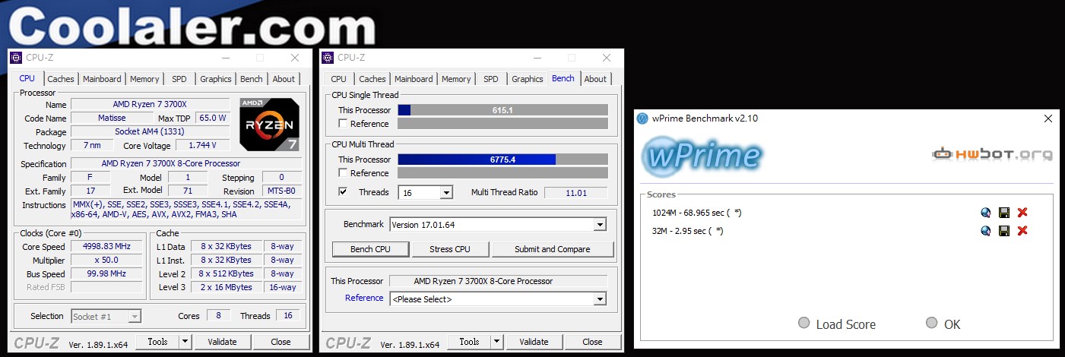This screenshot has width=1065, height=357.
Task: Open Caches tab in Bench window
Action: point(372,79)
